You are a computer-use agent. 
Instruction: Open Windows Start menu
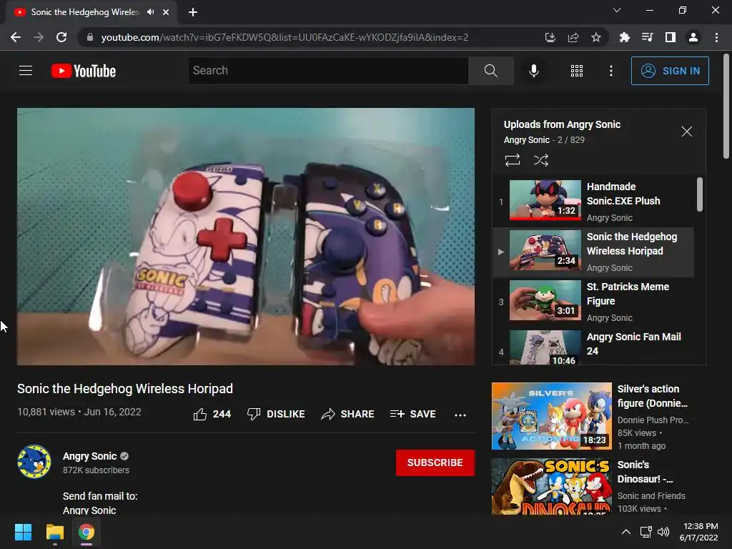(x=23, y=532)
